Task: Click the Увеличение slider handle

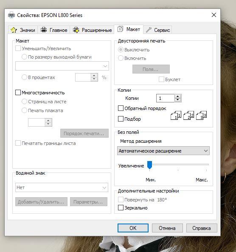Action: [x=150, y=165]
